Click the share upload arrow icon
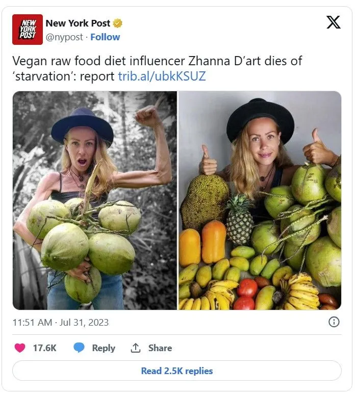Viewport: 357px width, 396px height. [x=136, y=348]
